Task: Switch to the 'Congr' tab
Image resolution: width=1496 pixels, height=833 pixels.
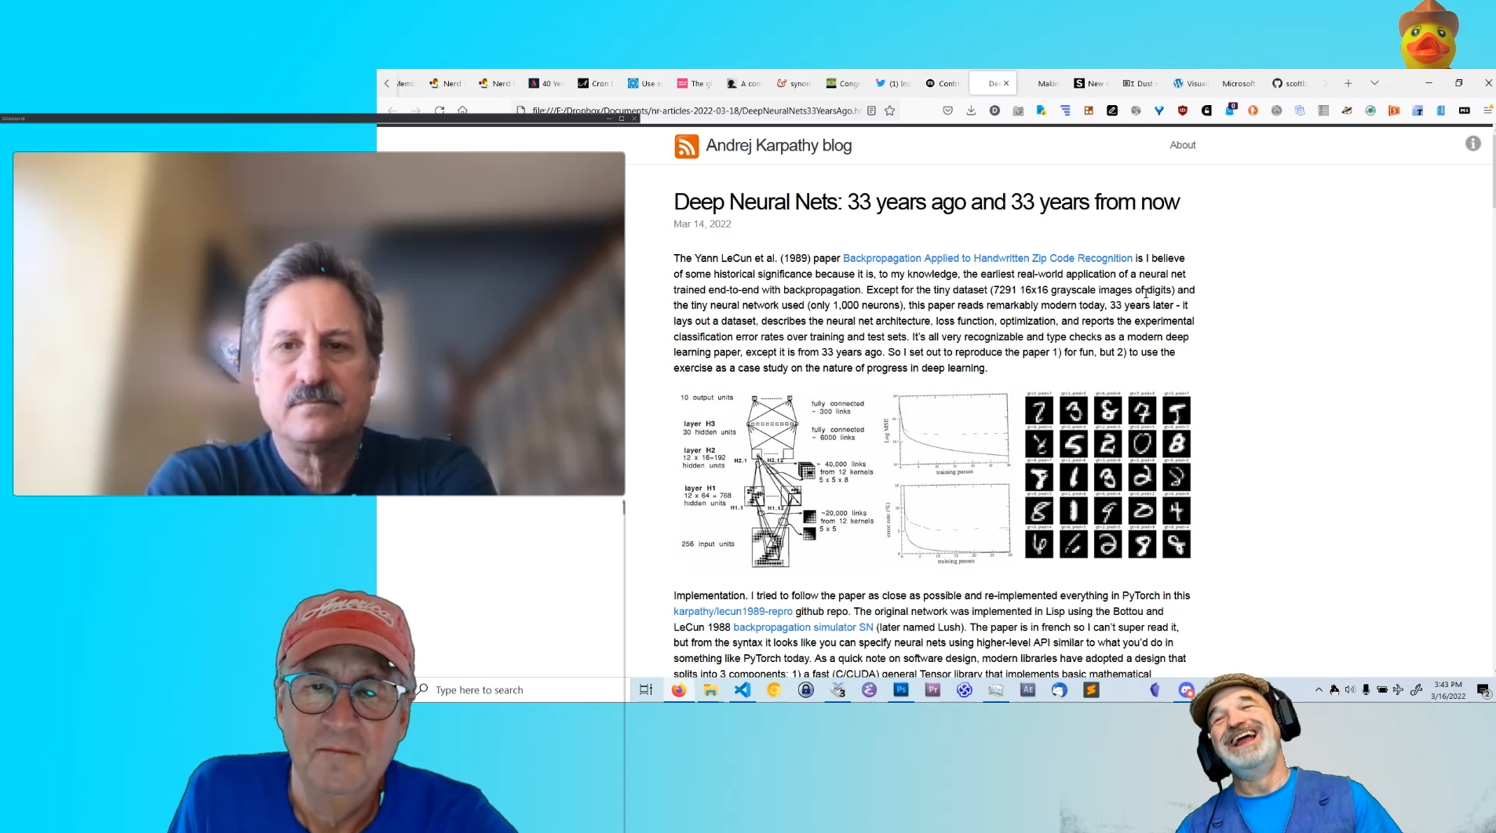Action: point(843,83)
